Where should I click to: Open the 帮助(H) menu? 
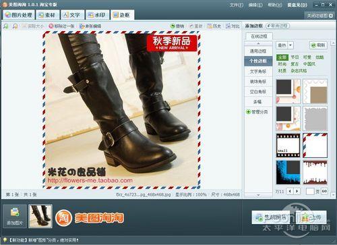tap(275, 5)
